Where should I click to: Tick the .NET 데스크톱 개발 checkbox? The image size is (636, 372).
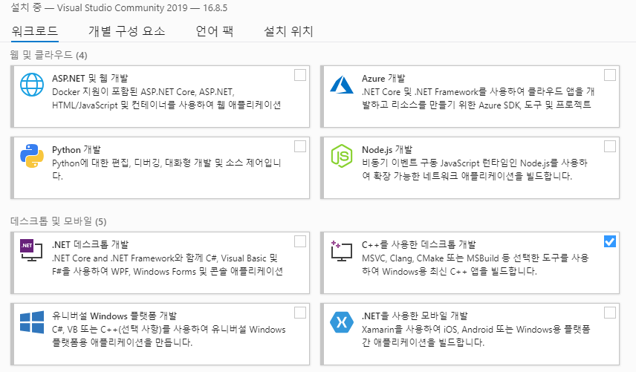pos(300,241)
